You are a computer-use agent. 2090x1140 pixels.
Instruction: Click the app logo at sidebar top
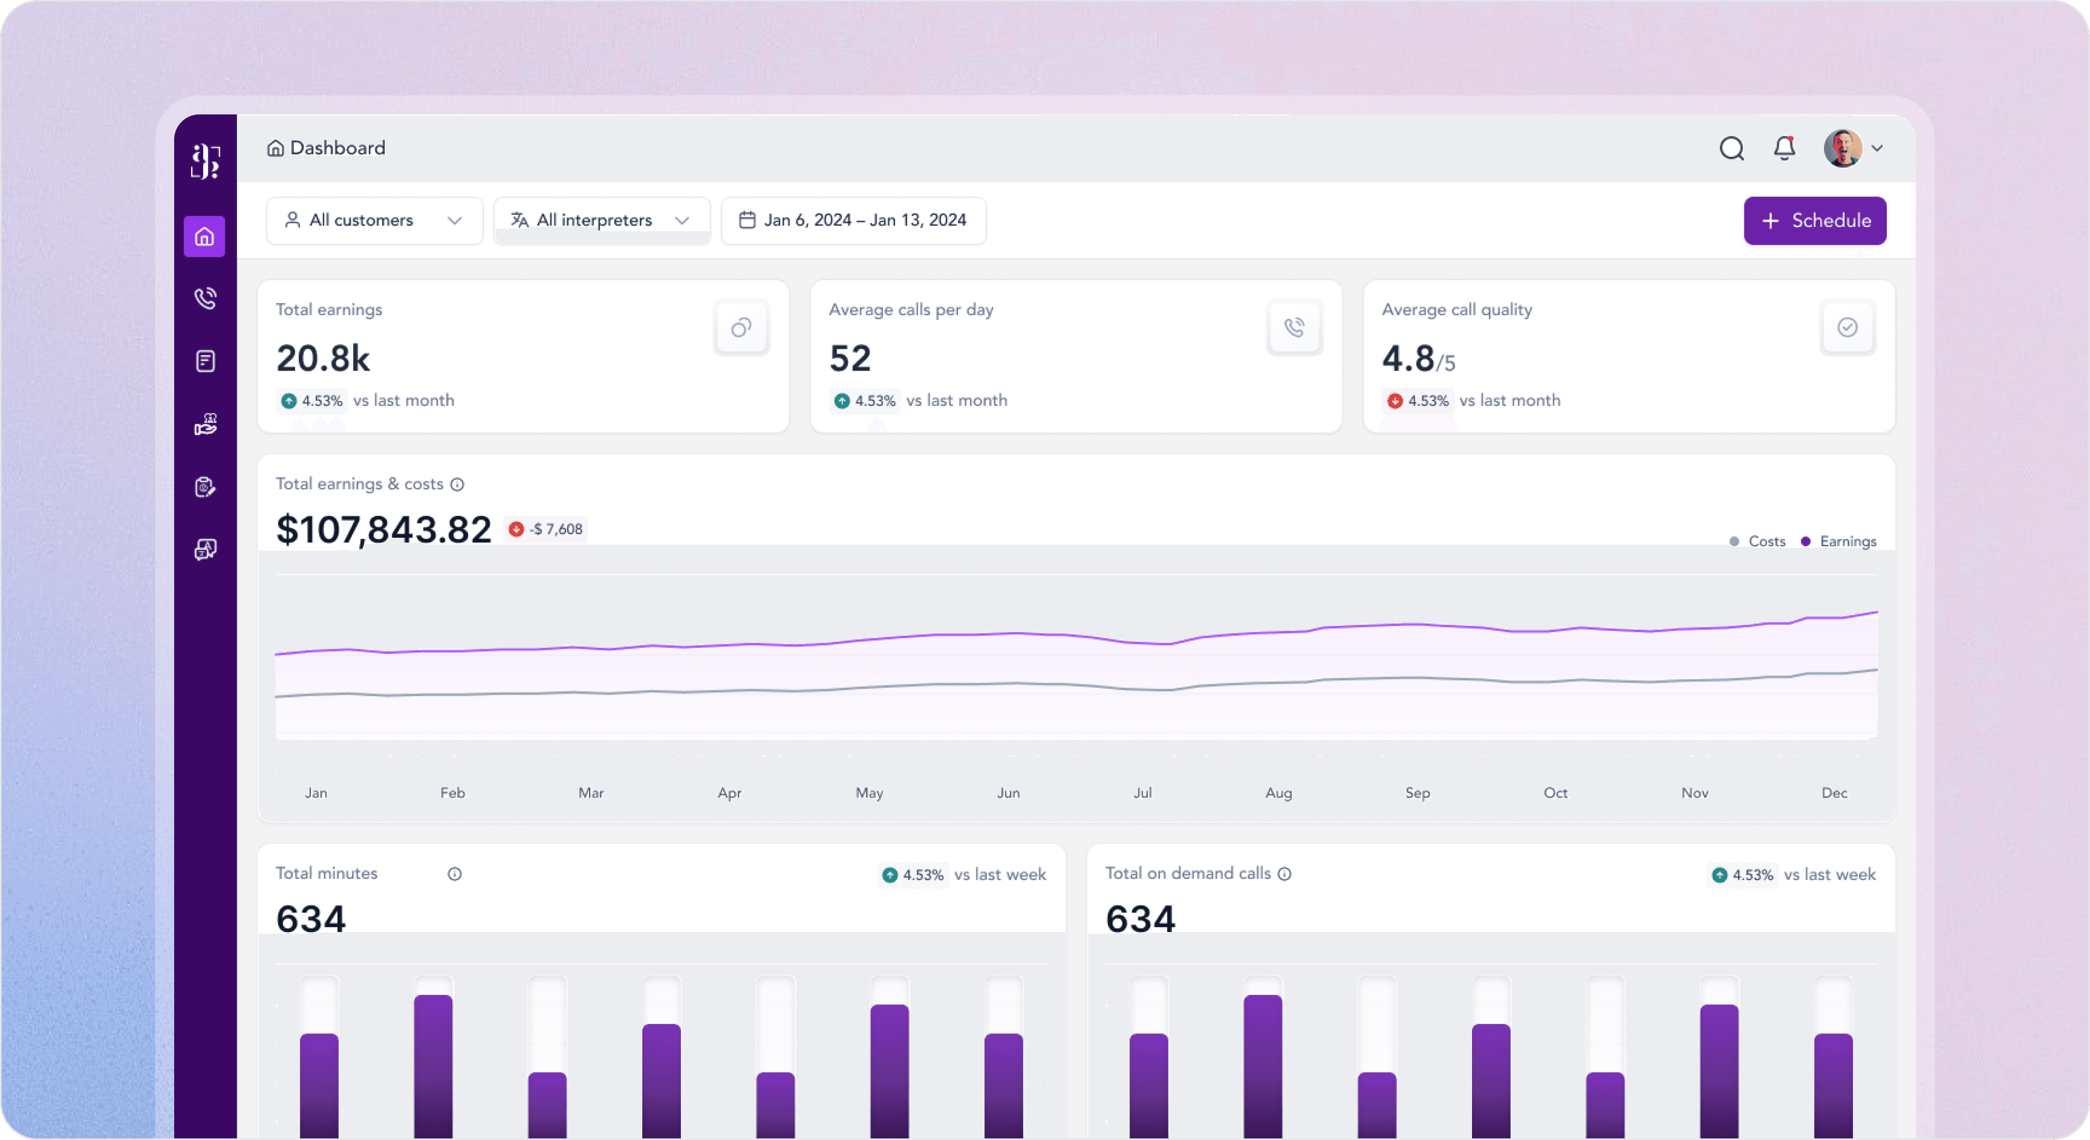click(x=205, y=160)
